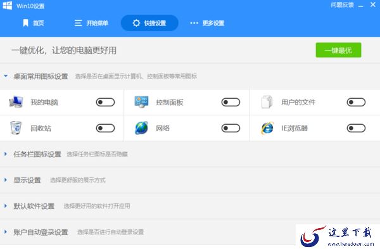This screenshot has height=249, width=380.
Task: Click the green 一键最优 button
Action: (x=338, y=50)
